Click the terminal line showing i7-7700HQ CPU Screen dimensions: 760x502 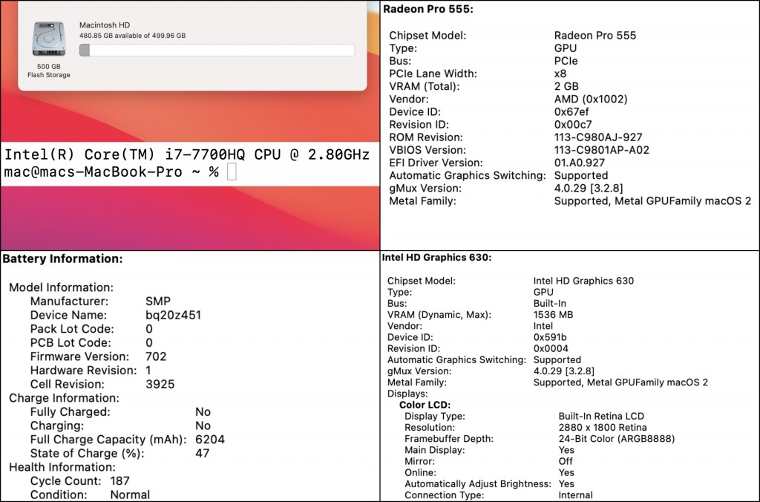tap(187, 154)
